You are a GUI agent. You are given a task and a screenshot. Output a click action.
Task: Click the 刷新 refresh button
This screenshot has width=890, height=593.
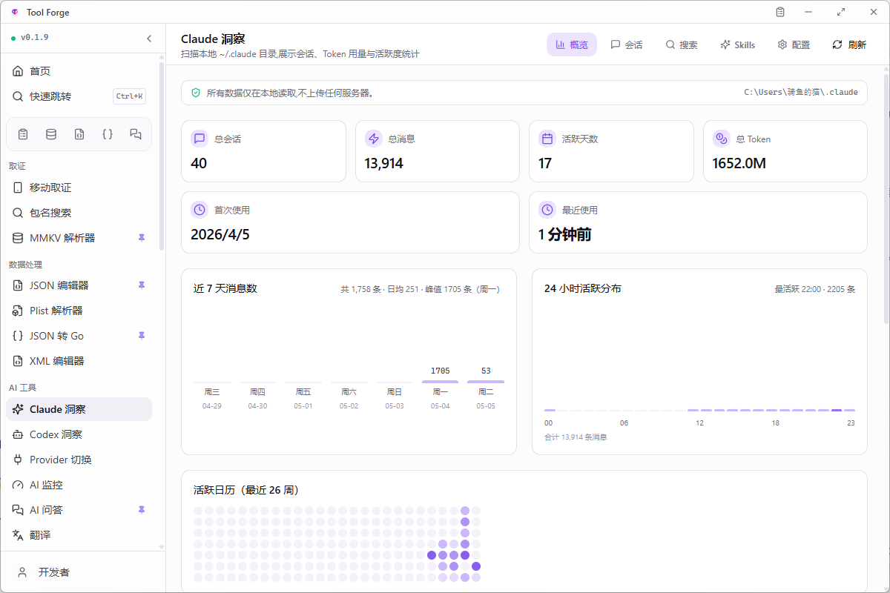[x=849, y=44]
